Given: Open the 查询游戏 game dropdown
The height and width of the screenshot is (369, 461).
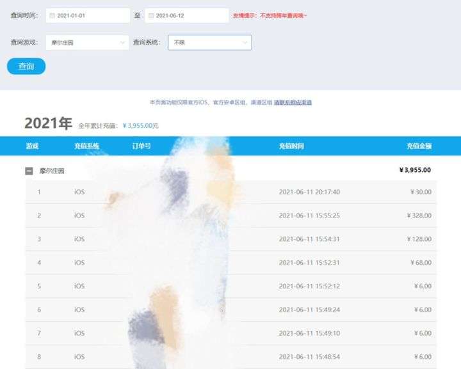Looking at the screenshot, I should tap(87, 43).
